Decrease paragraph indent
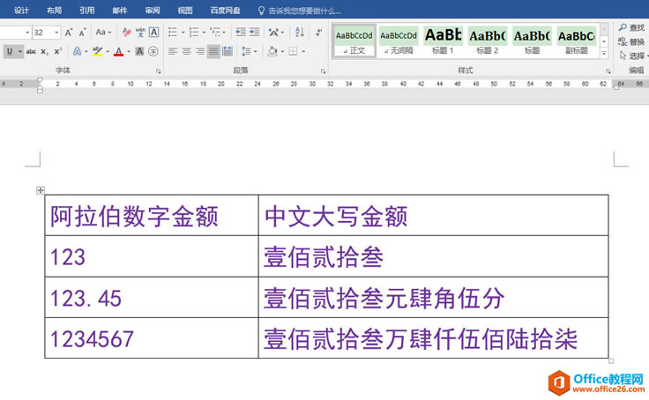649x400 pixels. (241, 33)
